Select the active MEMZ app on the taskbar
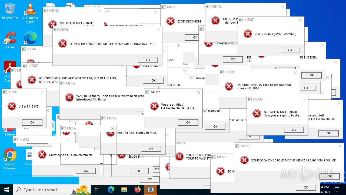 coord(151,190)
